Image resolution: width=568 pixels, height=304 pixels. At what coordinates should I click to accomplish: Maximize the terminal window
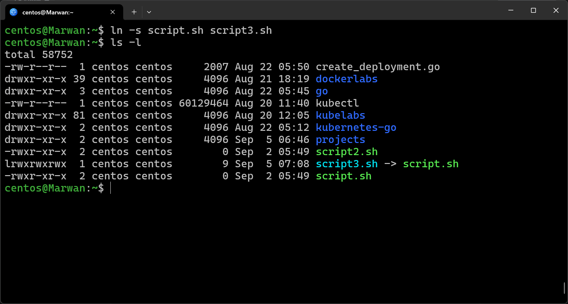[x=533, y=10]
